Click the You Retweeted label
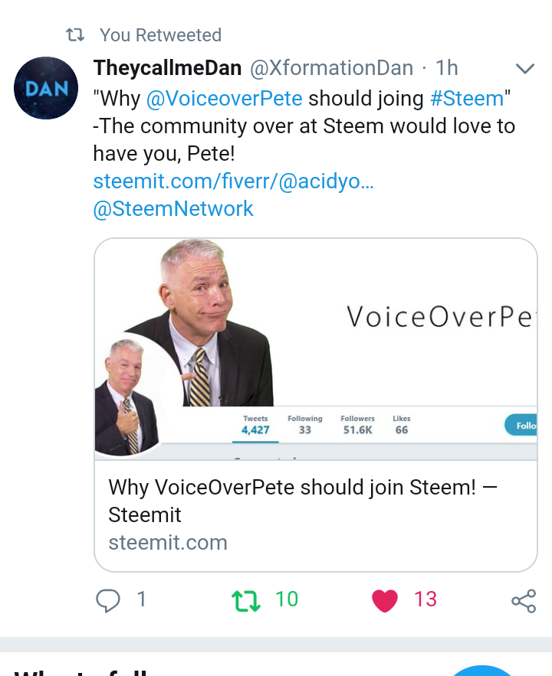The image size is (552, 676). tap(160, 35)
